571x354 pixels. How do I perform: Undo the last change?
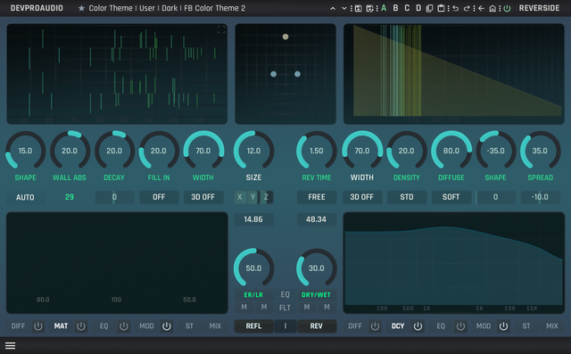point(456,8)
